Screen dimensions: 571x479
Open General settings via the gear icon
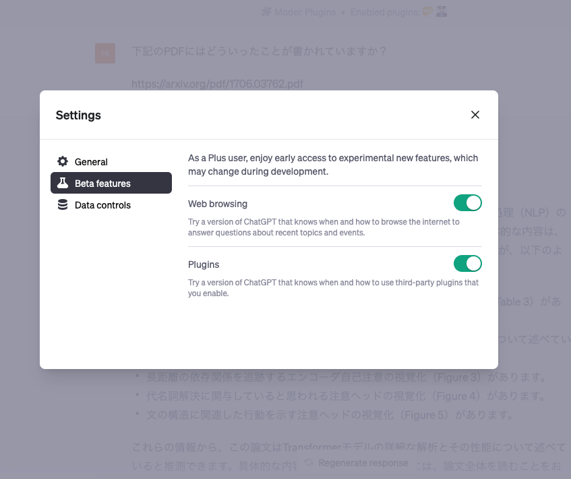(x=63, y=161)
